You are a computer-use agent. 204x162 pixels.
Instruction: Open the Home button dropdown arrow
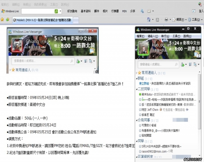pos(153,20)
